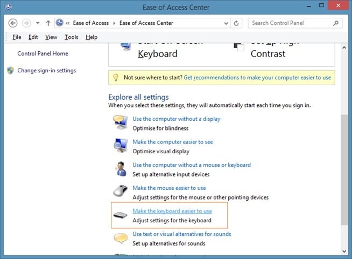Open the recent locations dropdown arrow
Viewport: 352px width, 259px height.
pyautogui.click(x=38, y=23)
